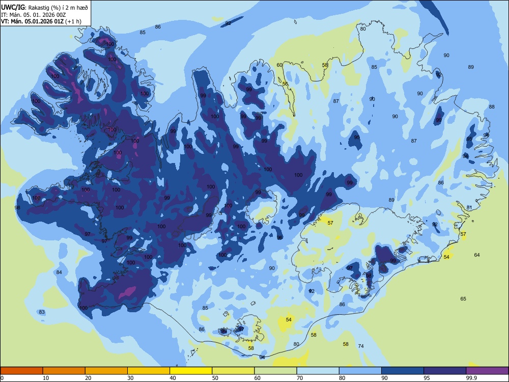This screenshot has width=509, height=382.
Task: Pick the pale yellow 50–60 legend swatch
Action: point(233,371)
